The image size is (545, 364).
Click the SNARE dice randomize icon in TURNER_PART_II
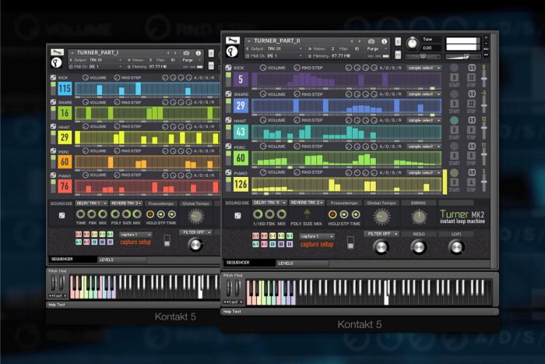pos(228,94)
